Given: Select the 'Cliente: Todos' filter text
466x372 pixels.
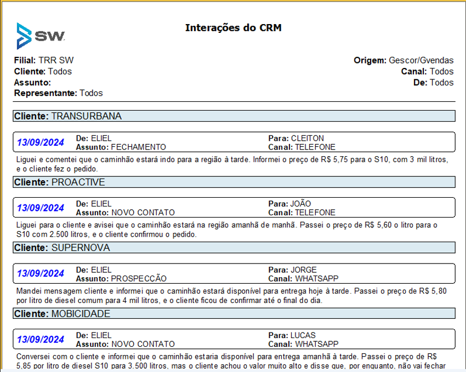Looking at the screenshot, I should [43, 72].
